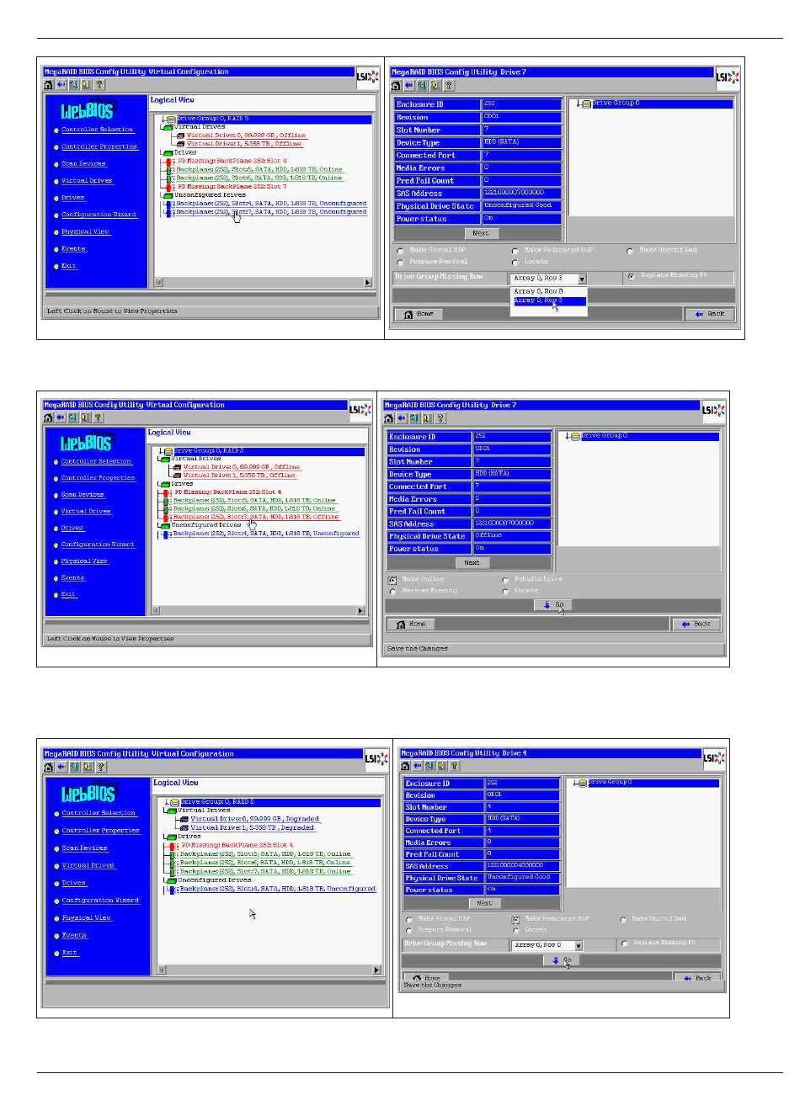The height and width of the screenshot is (1095, 800).
Task: Select Make Online radio button
Action: point(393,580)
